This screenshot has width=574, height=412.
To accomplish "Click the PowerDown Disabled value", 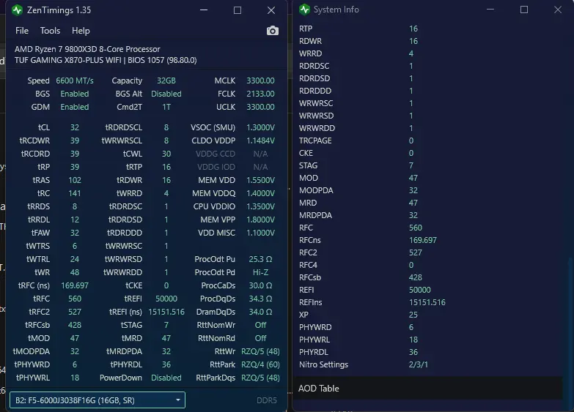I will [166, 378].
